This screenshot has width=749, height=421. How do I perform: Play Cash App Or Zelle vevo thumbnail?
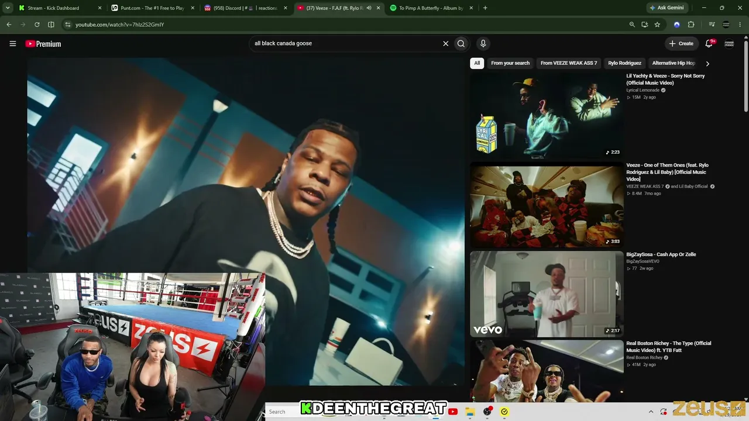point(547,294)
